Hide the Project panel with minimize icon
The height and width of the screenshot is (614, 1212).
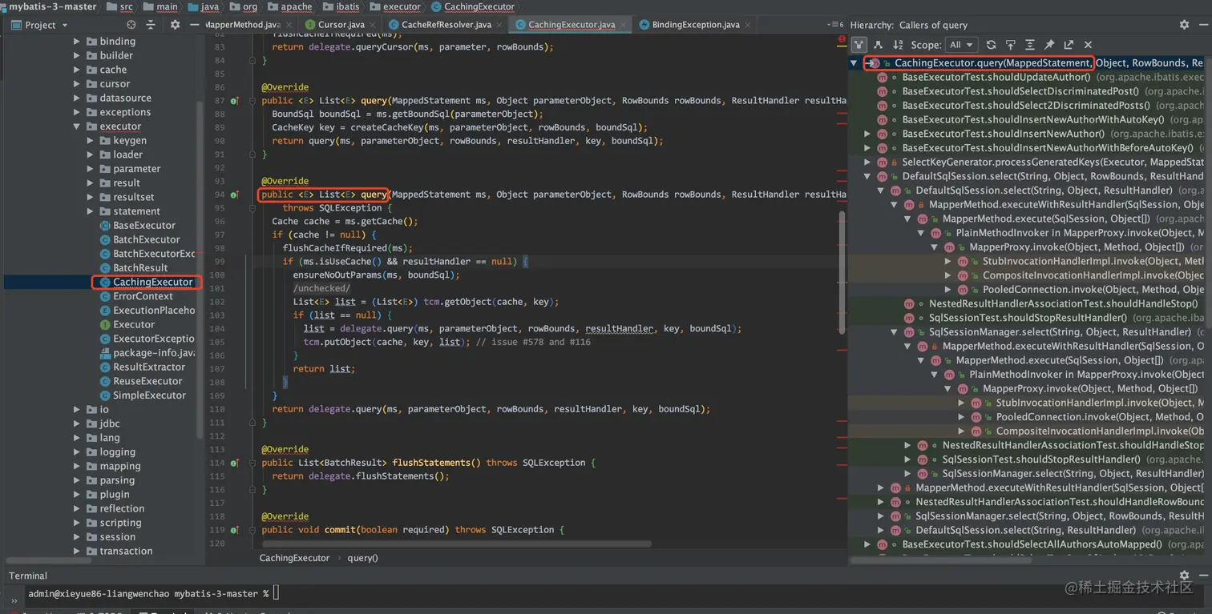pyautogui.click(x=195, y=25)
